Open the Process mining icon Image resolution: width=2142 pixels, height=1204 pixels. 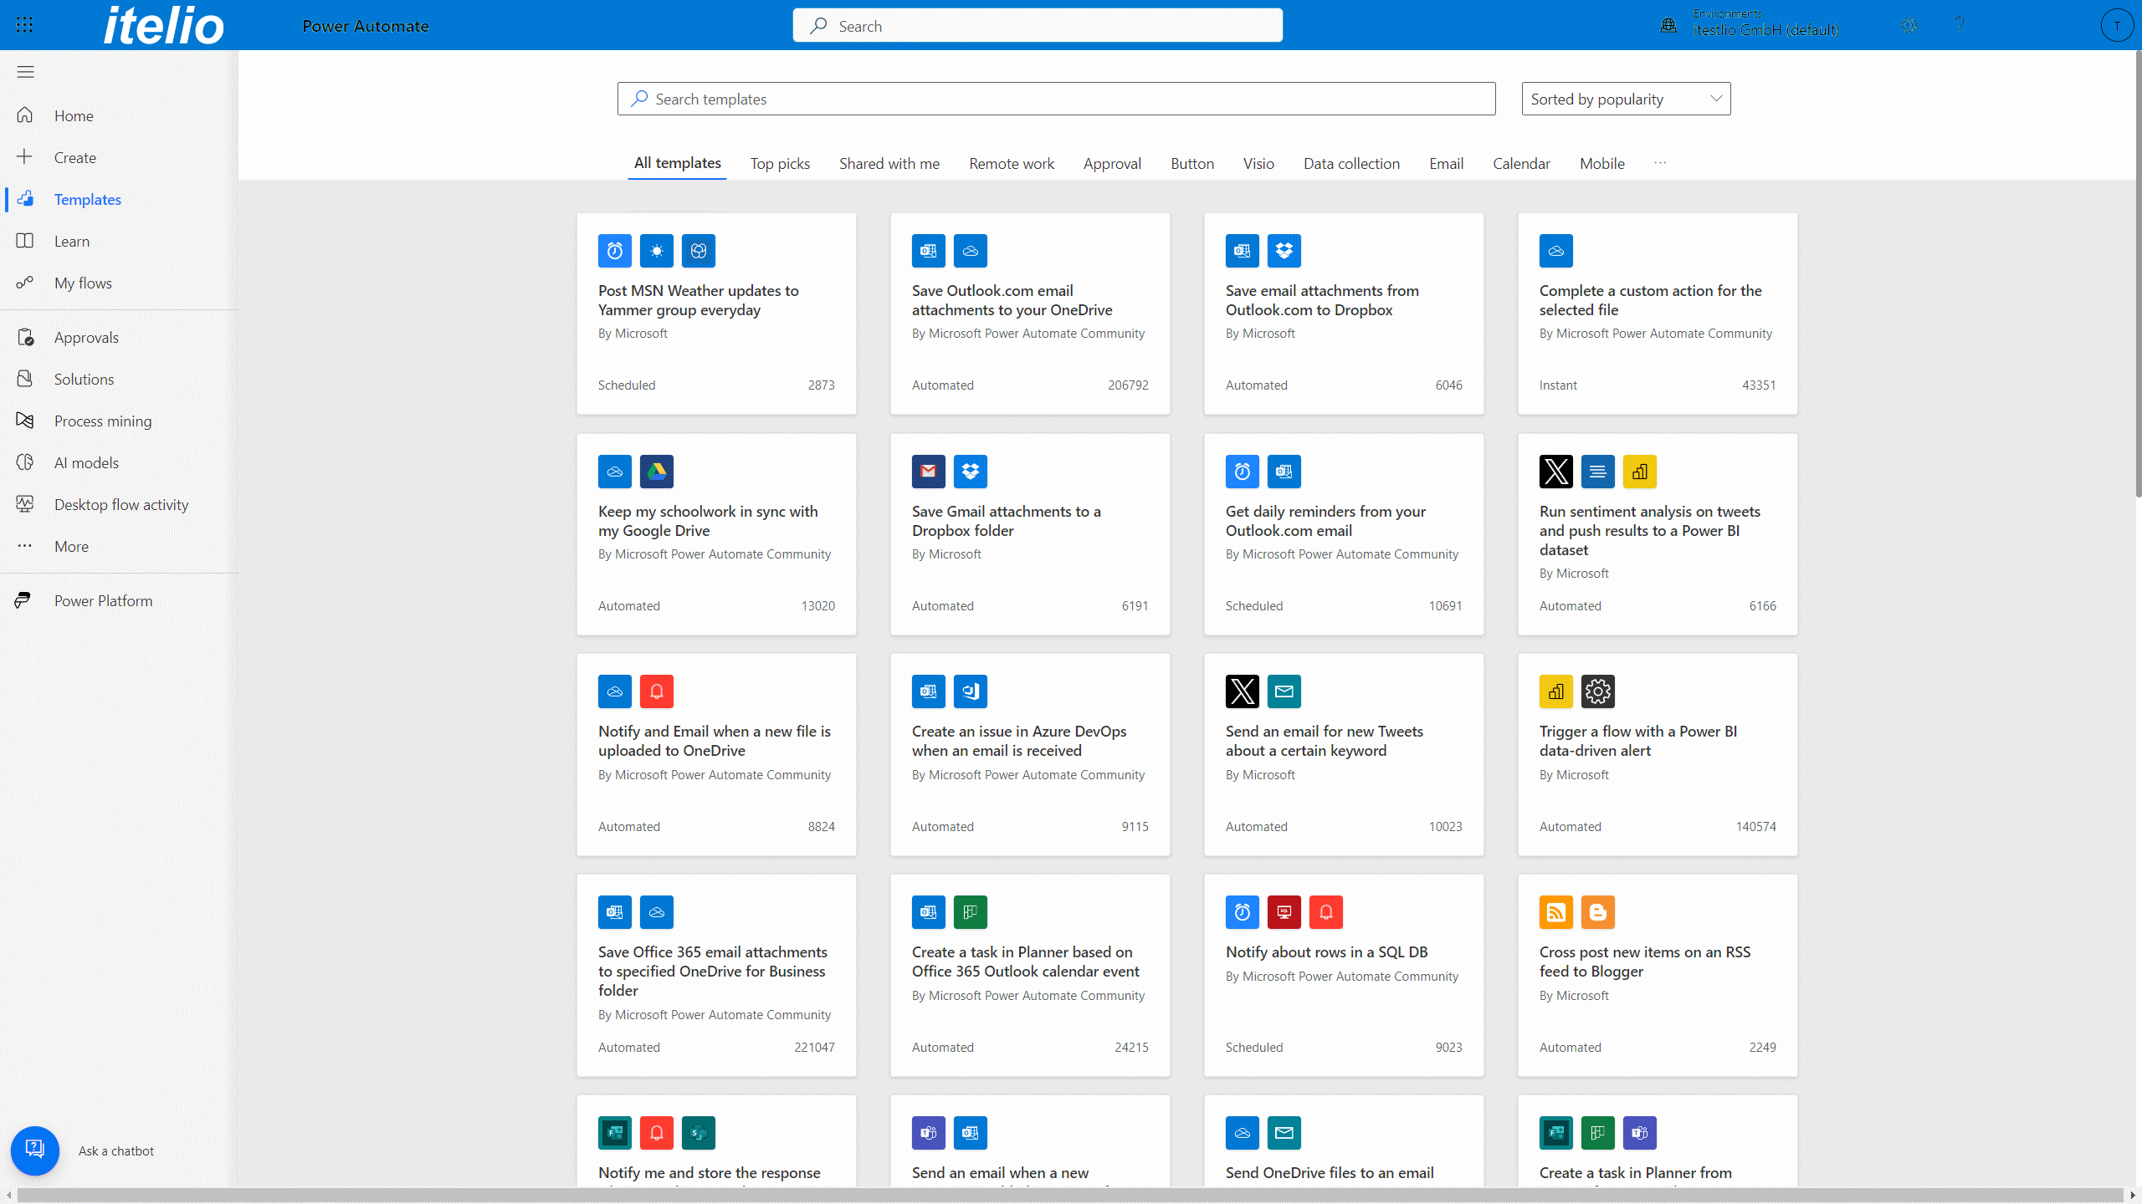click(25, 421)
